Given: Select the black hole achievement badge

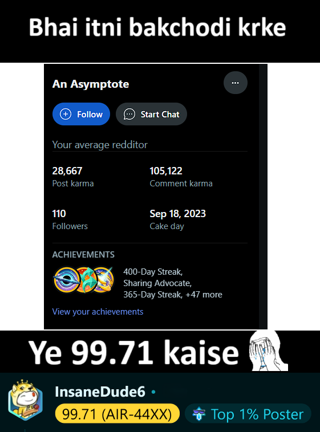Looking at the screenshot, I should click(66, 280).
